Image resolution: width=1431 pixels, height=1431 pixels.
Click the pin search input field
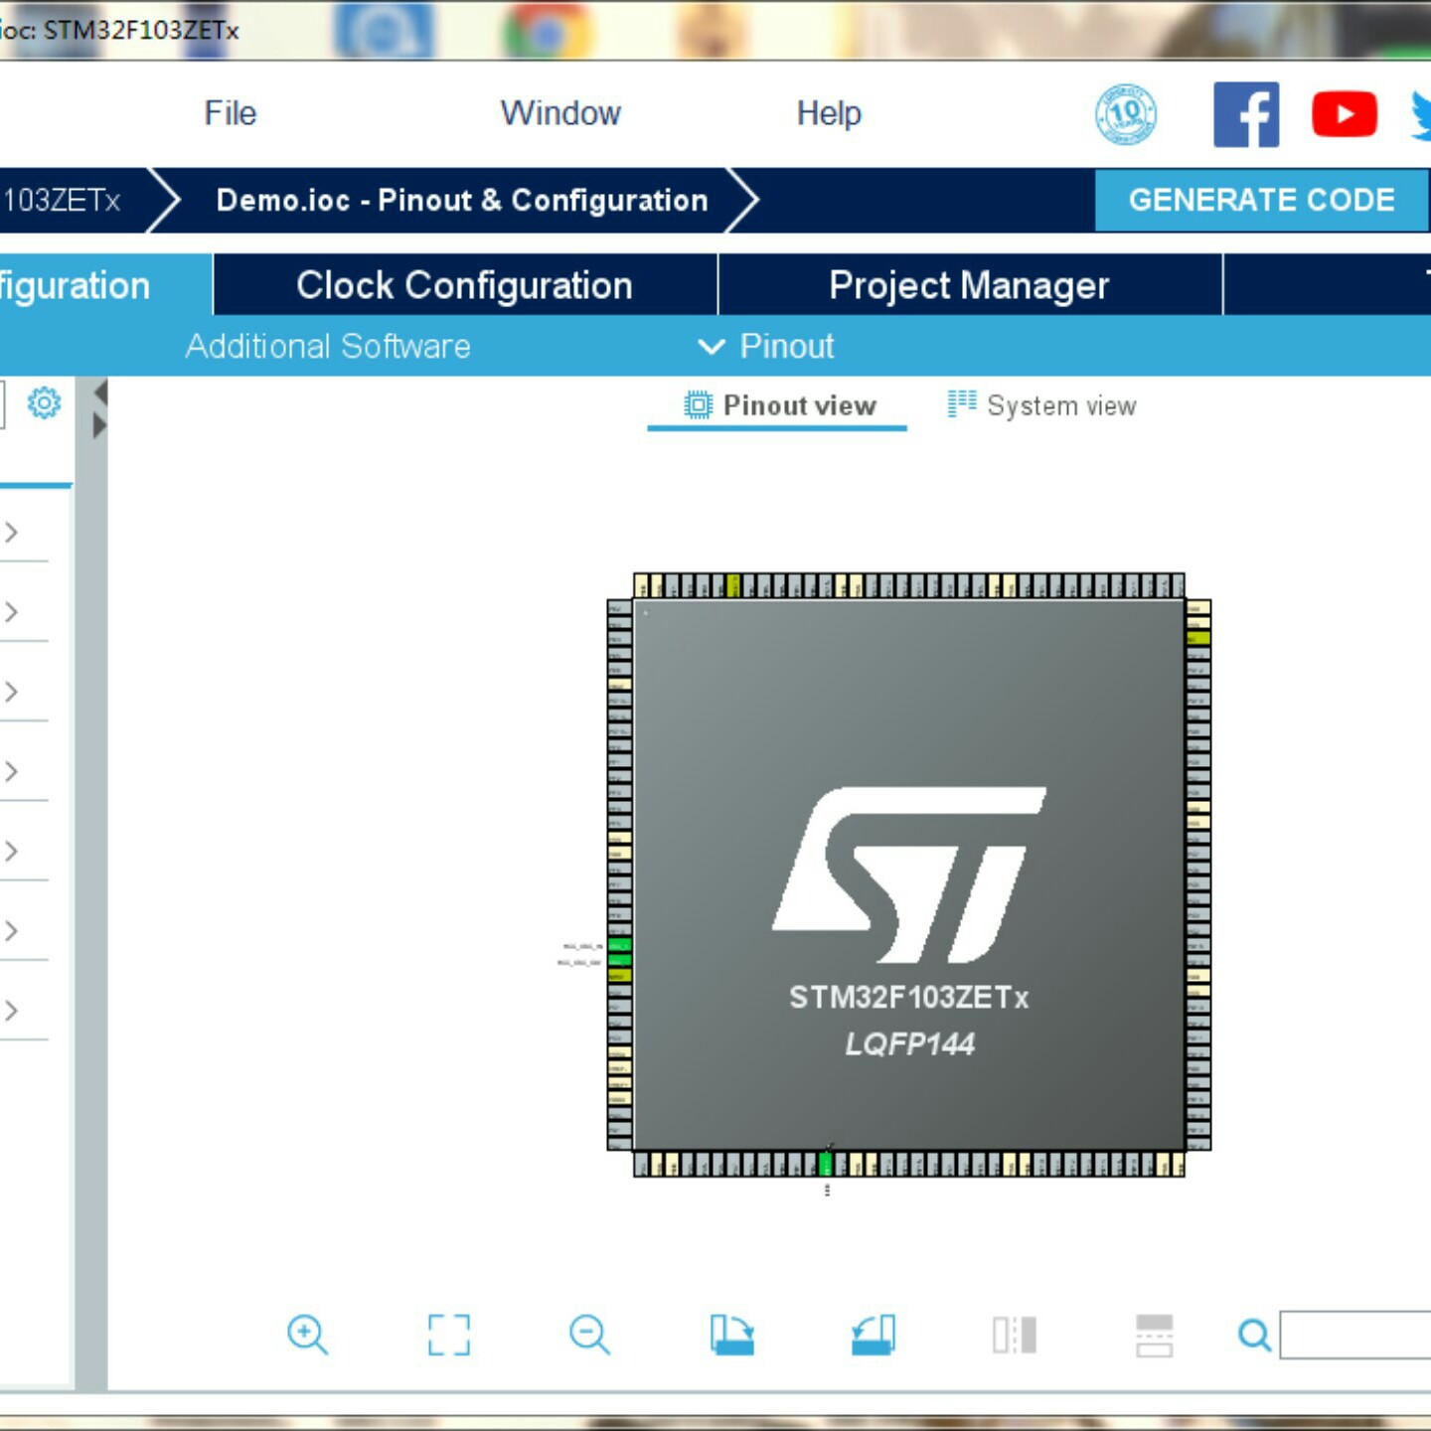tap(1355, 1335)
